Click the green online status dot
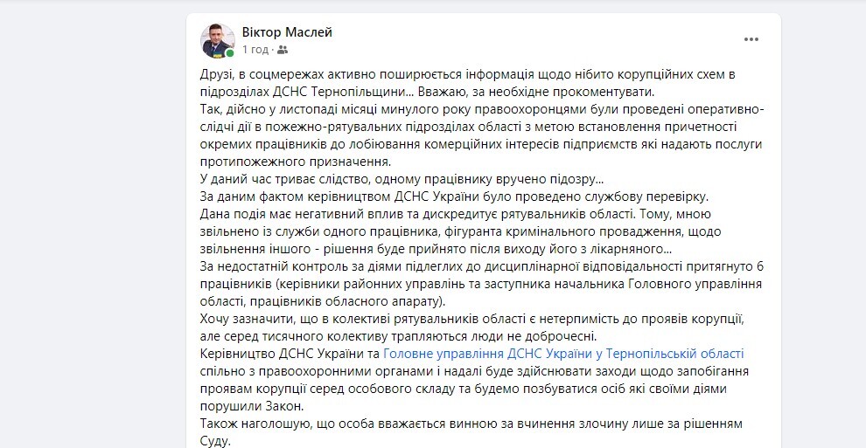 point(230,54)
